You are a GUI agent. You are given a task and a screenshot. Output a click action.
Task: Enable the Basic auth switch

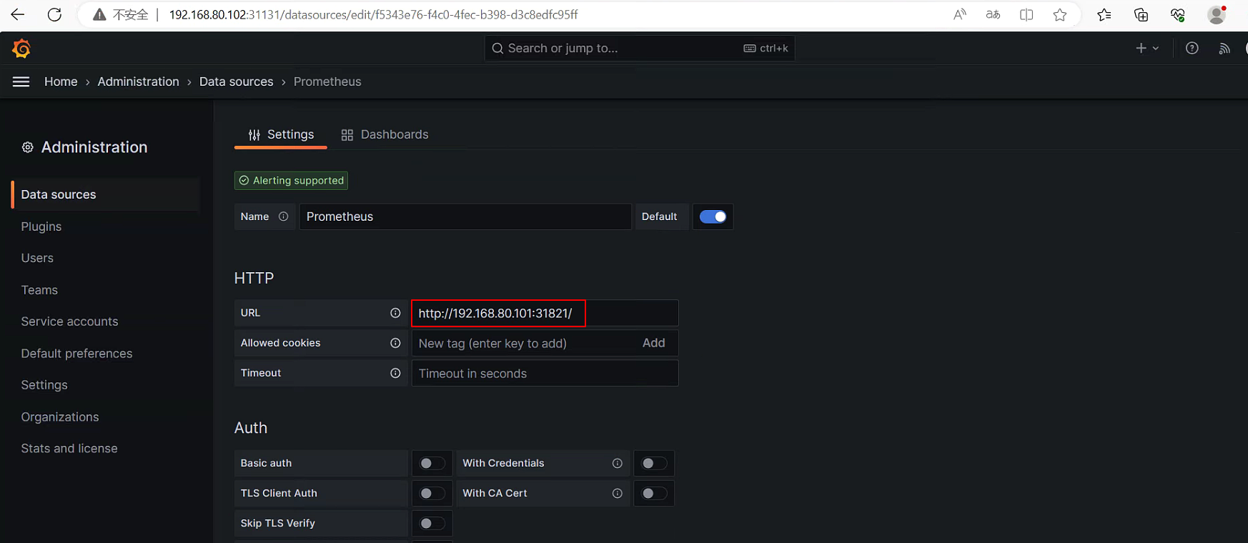pos(432,463)
